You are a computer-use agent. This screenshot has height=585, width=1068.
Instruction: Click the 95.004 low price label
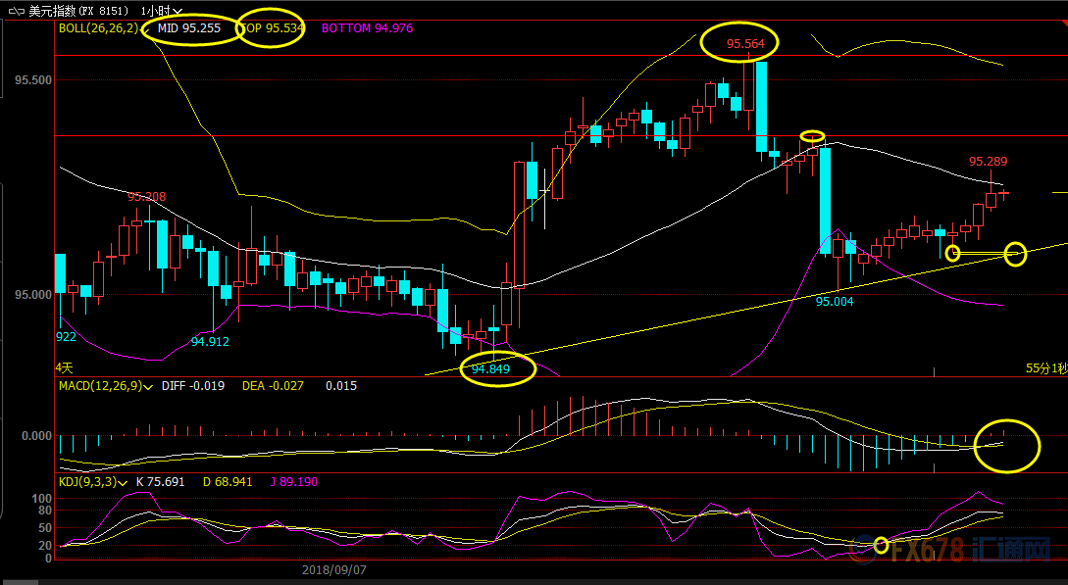pos(835,302)
